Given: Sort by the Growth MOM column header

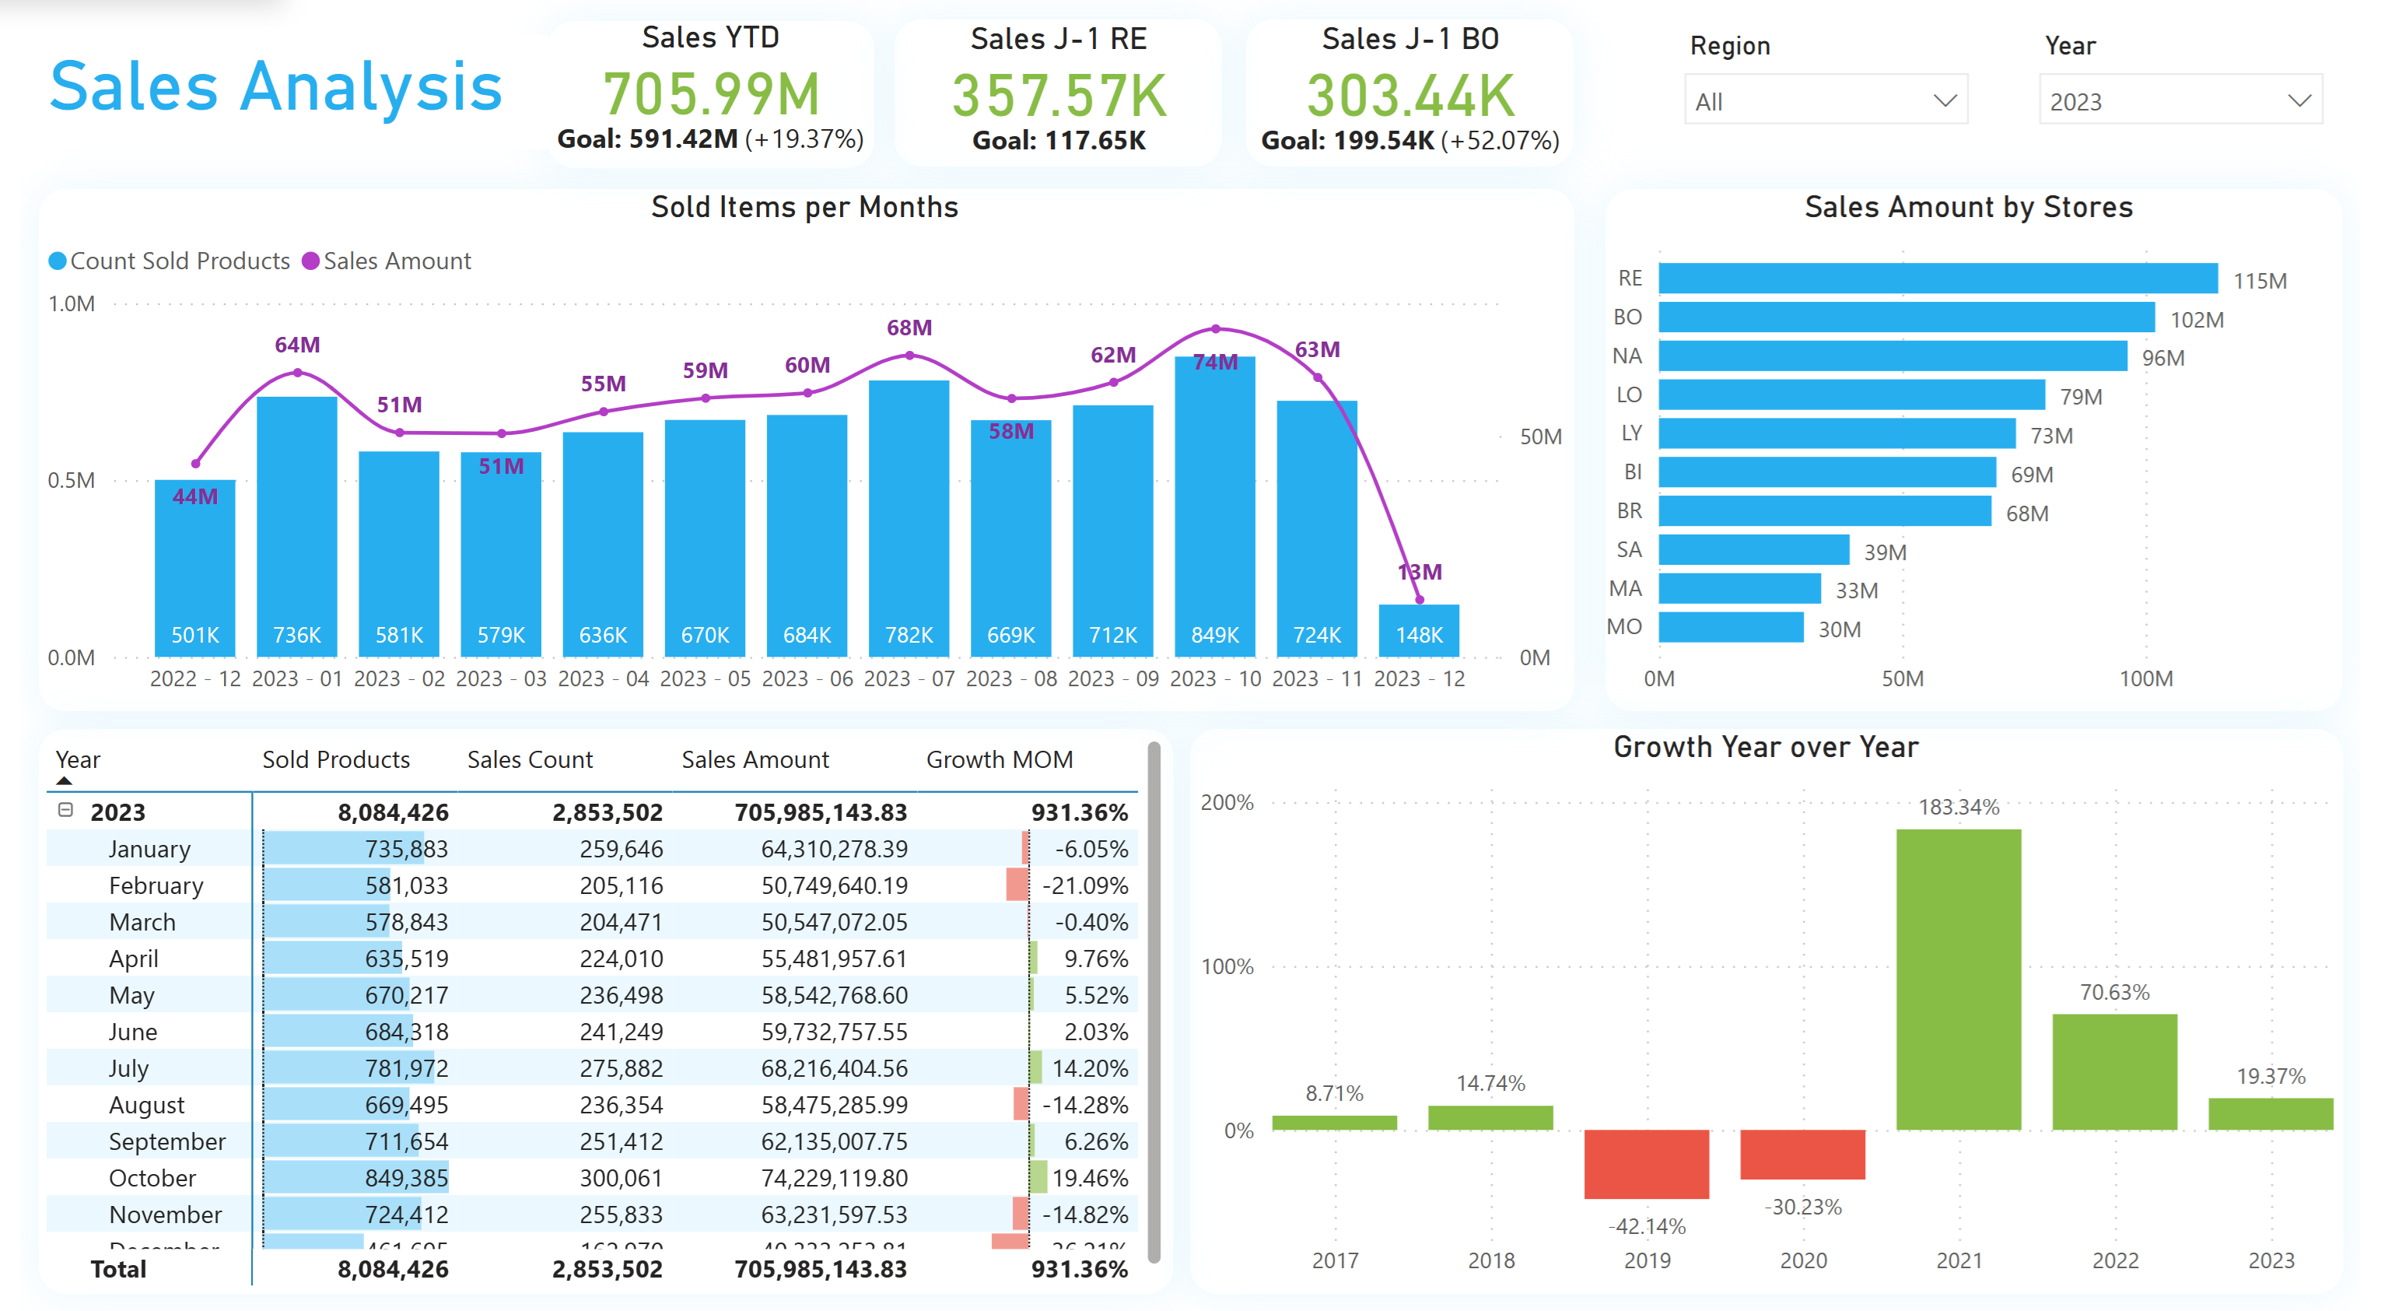Looking at the screenshot, I should click(x=999, y=759).
